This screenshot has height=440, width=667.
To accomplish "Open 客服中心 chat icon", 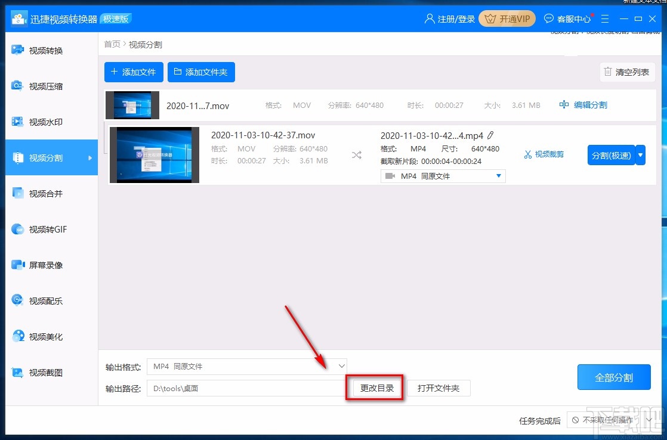I will tap(549, 18).
